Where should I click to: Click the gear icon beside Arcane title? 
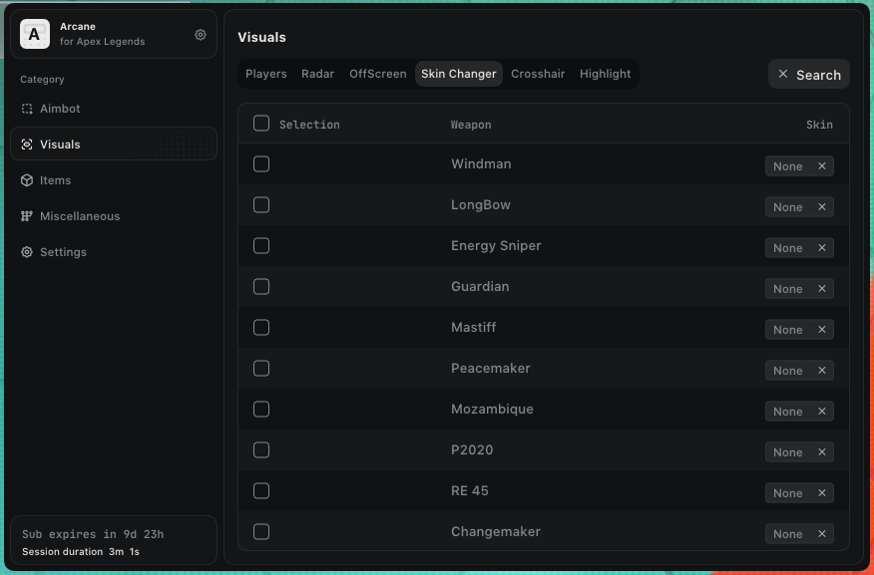point(201,35)
